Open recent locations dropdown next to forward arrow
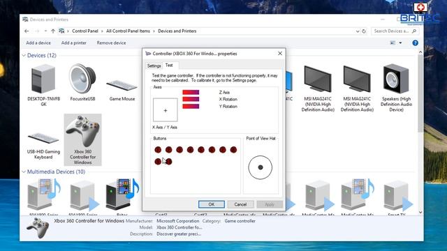The width and height of the screenshot is (447, 251). tap(45, 31)
